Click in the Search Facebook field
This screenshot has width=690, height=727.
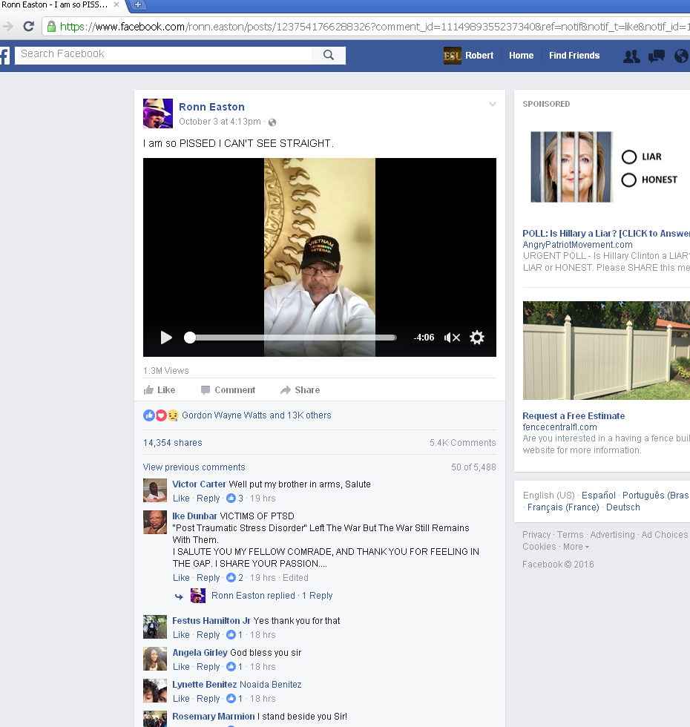pyautogui.click(x=163, y=55)
